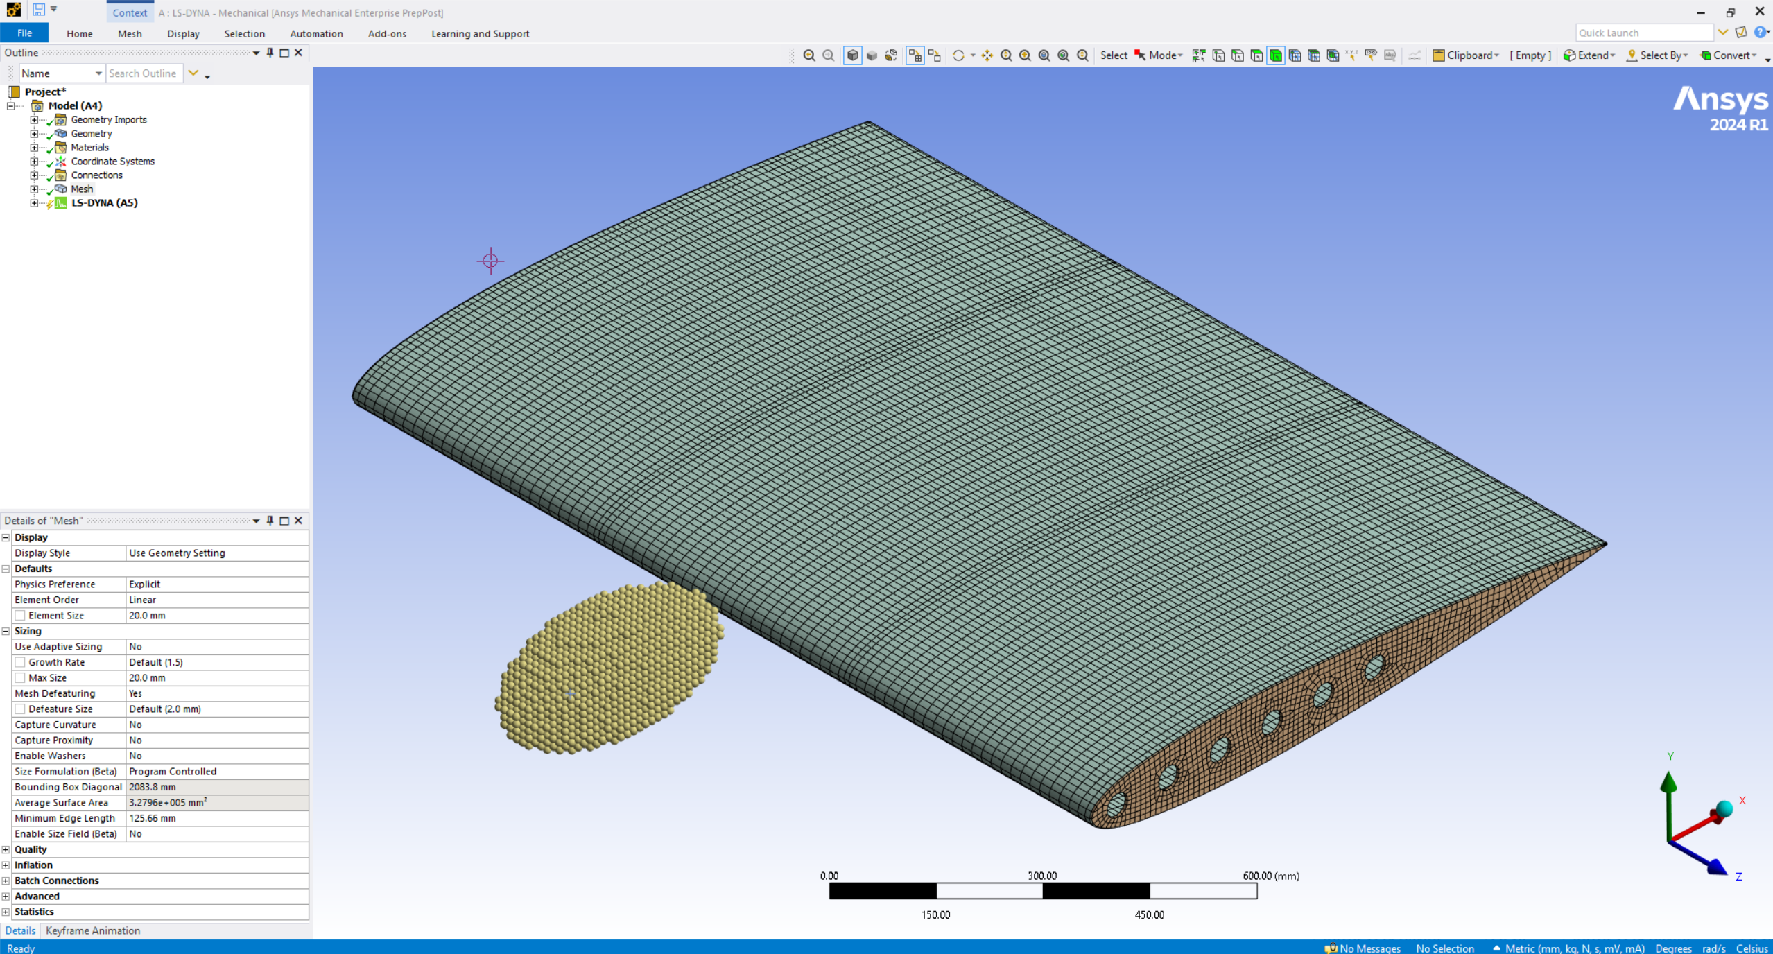
Task: Expand the Coordinate Systems tree node
Action: pyautogui.click(x=34, y=162)
